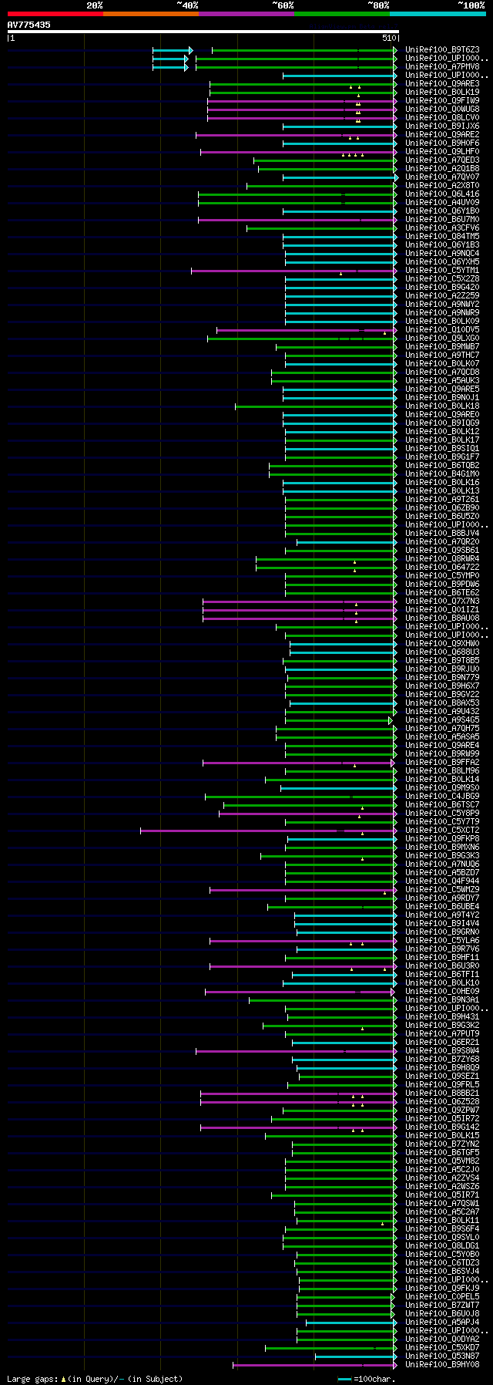Click the cyan ~100% identity legend segment
This screenshot has width=493, height=1385.
click(x=438, y=14)
